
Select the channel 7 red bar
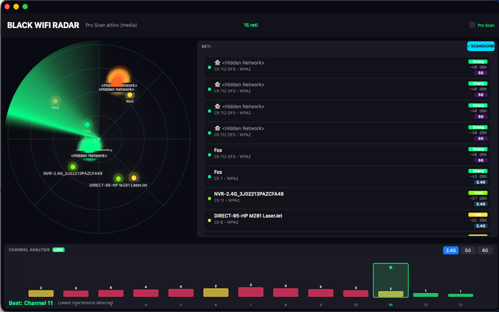tap(251, 292)
